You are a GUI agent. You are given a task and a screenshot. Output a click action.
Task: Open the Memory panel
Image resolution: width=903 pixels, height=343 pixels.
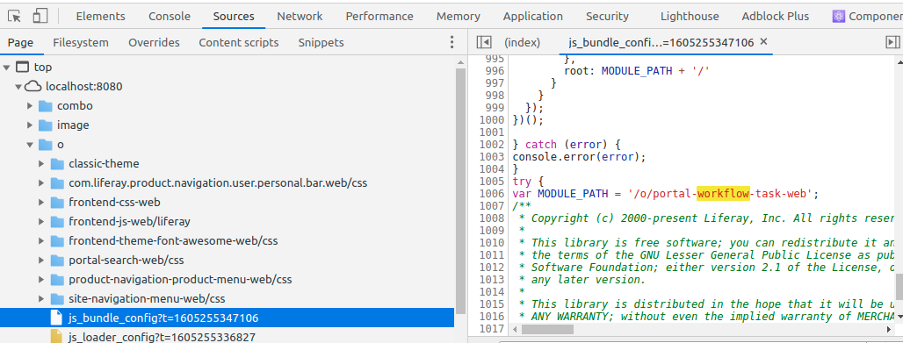pyautogui.click(x=459, y=16)
